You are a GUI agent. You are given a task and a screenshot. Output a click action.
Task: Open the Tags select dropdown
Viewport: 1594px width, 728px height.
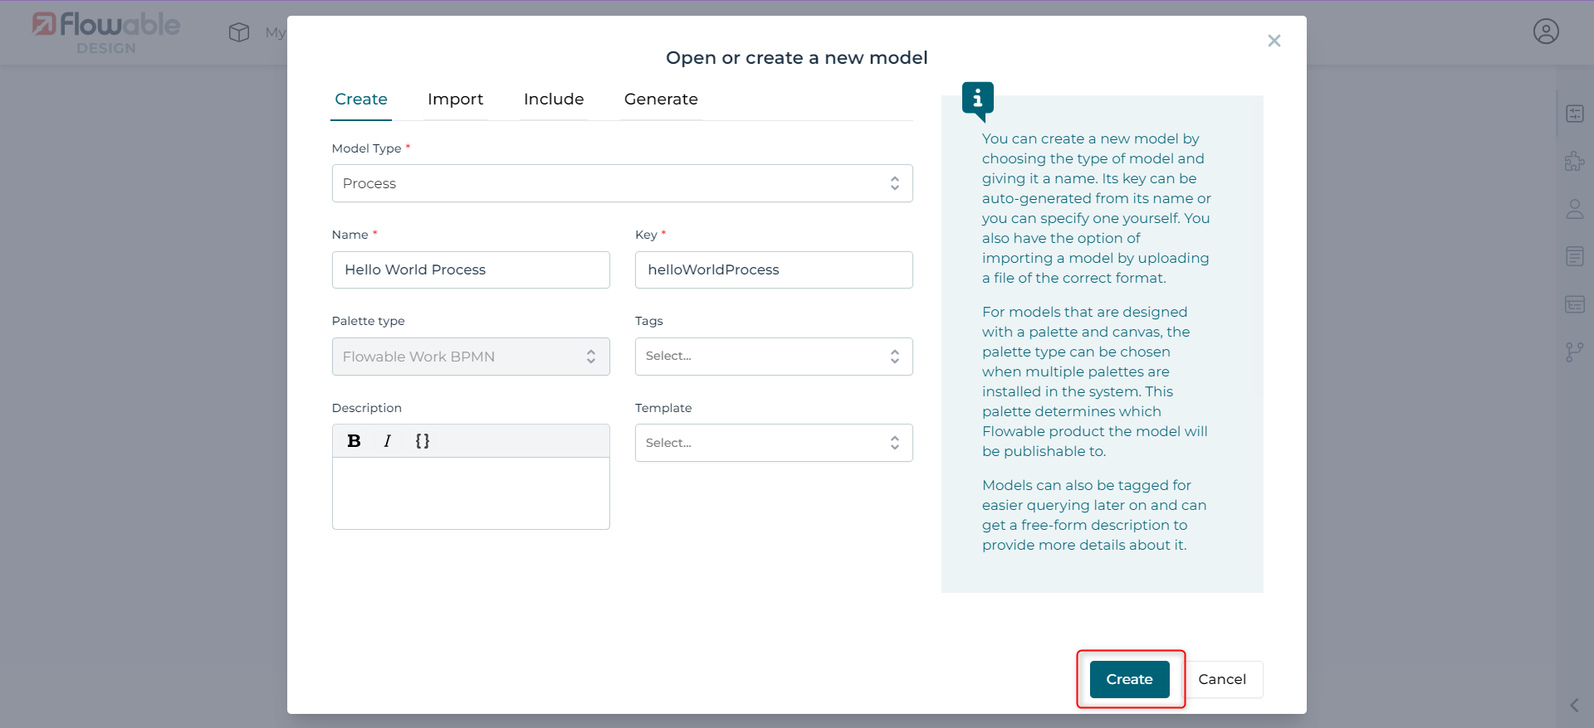(773, 357)
